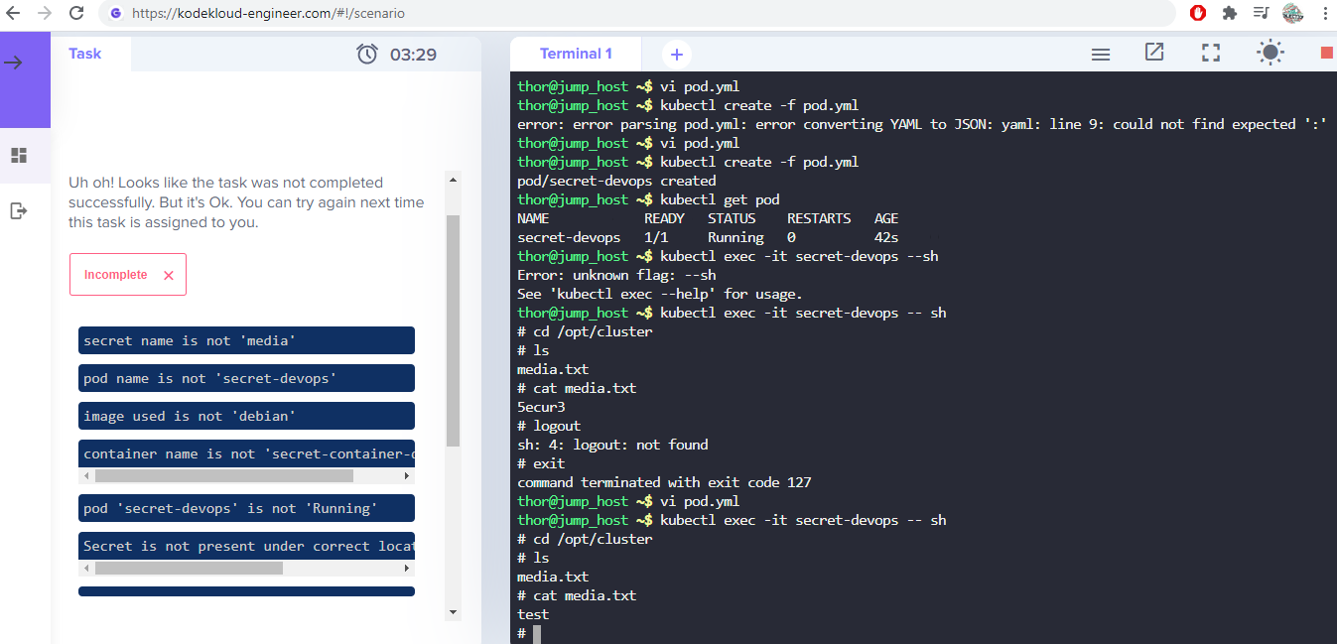Viewport: 1337px width, 644px height.
Task: Toggle terminal fullscreen mode
Action: point(1211,54)
